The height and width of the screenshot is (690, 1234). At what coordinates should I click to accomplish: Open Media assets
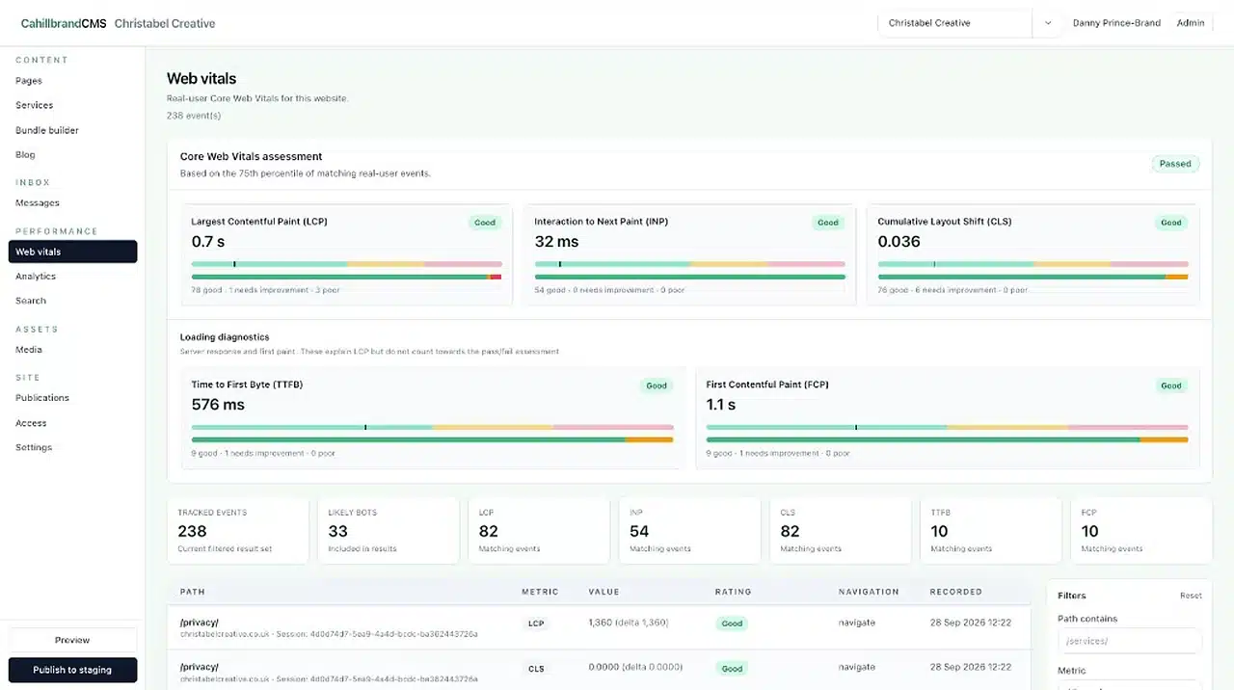pyautogui.click(x=29, y=350)
